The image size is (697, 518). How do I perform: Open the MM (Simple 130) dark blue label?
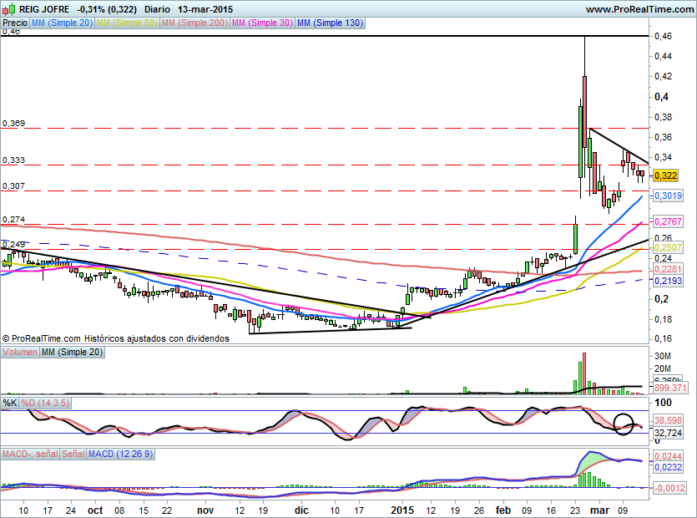[330, 23]
